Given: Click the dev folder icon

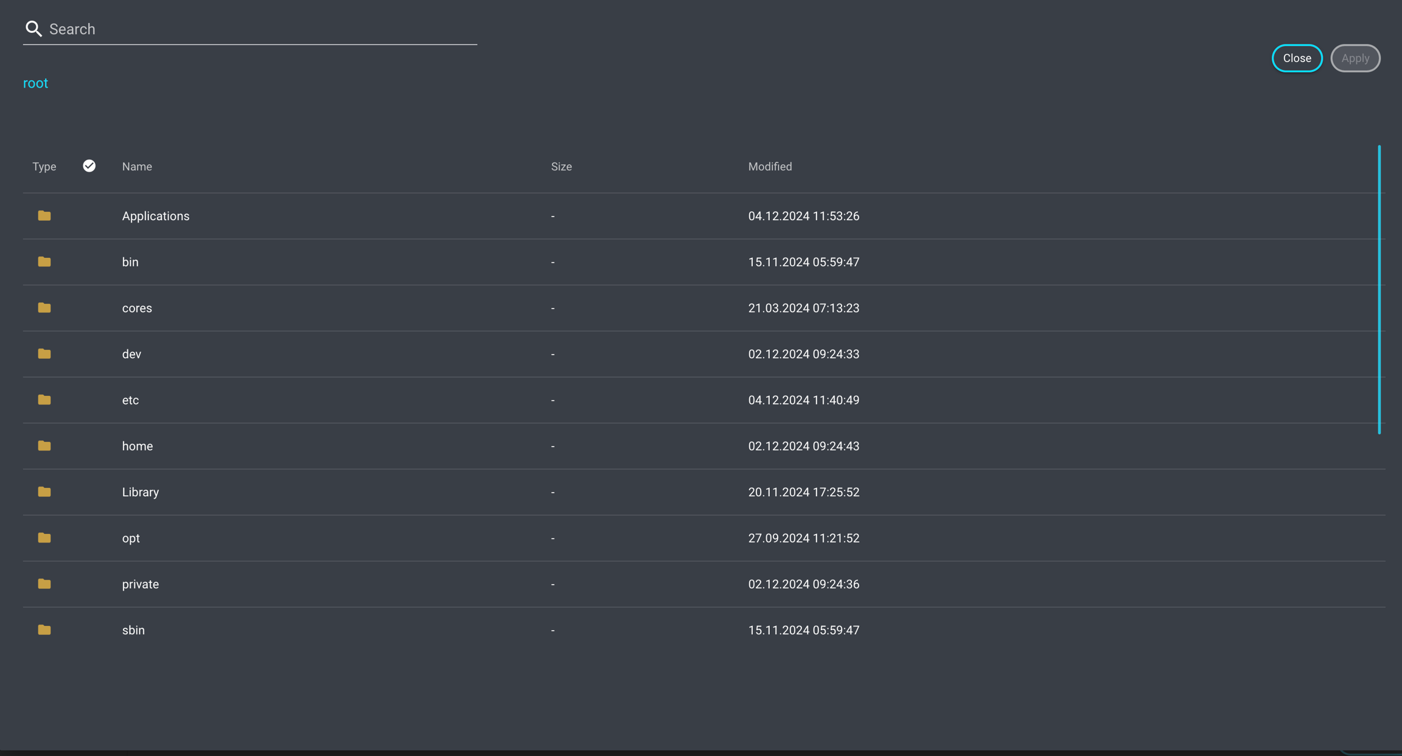Looking at the screenshot, I should pyautogui.click(x=44, y=354).
